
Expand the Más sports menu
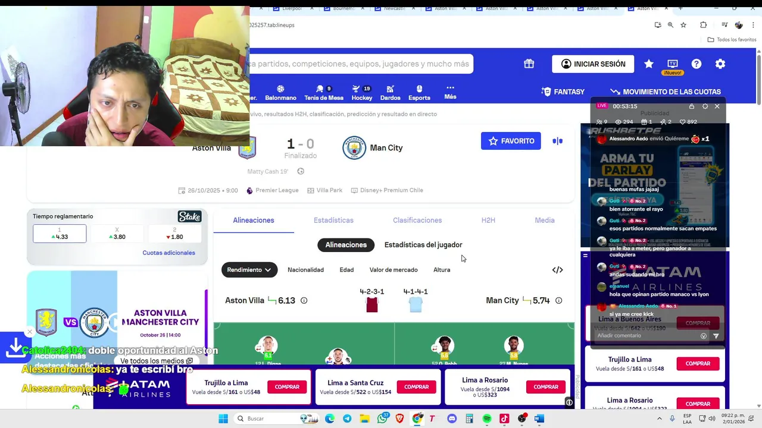pos(450,92)
